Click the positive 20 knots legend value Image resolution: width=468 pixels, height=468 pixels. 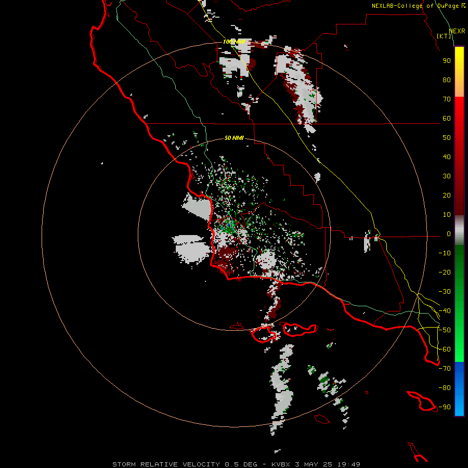pyautogui.click(x=447, y=196)
